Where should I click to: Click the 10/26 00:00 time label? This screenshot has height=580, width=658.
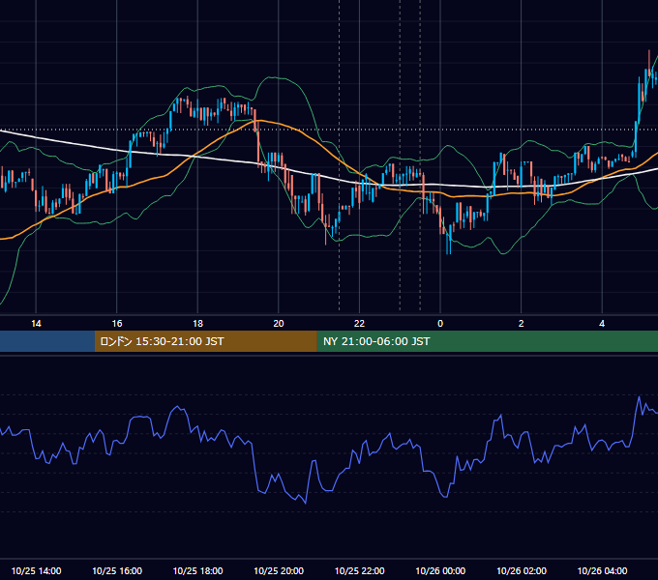click(440, 570)
